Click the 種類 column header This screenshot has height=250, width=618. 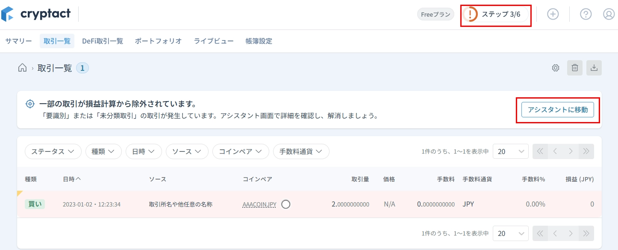[31, 179]
